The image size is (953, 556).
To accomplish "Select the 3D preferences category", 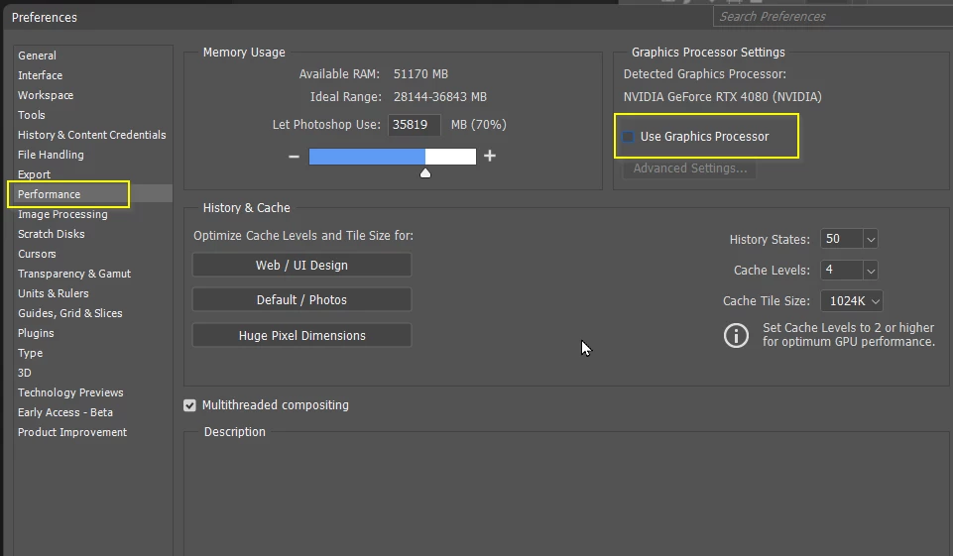I will [x=25, y=373].
